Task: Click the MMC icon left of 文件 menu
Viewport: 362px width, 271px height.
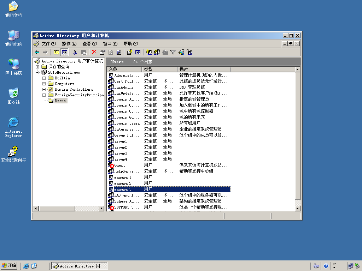Action: pos(36,43)
